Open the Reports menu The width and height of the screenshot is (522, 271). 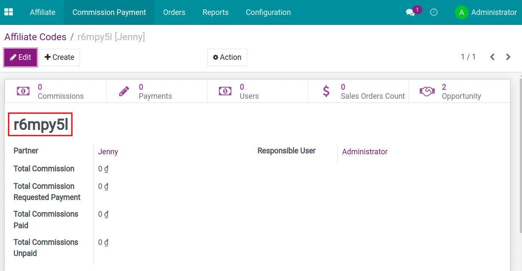(215, 12)
